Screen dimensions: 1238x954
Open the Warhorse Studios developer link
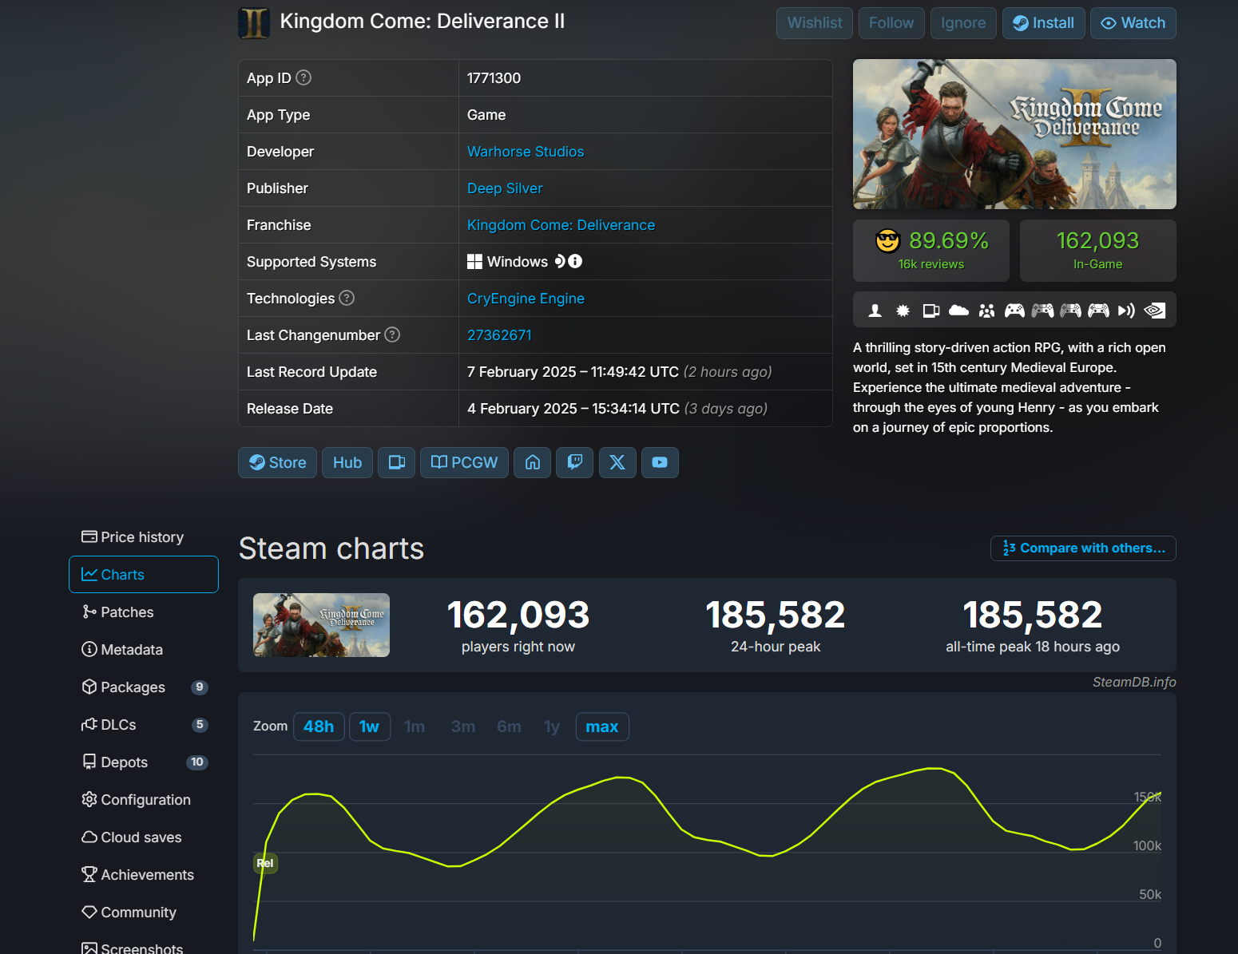click(x=526, y=152)
